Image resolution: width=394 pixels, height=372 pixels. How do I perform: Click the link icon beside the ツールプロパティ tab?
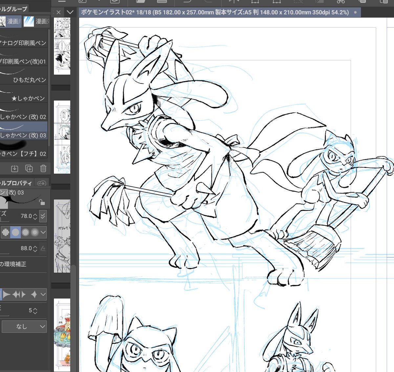42,183
